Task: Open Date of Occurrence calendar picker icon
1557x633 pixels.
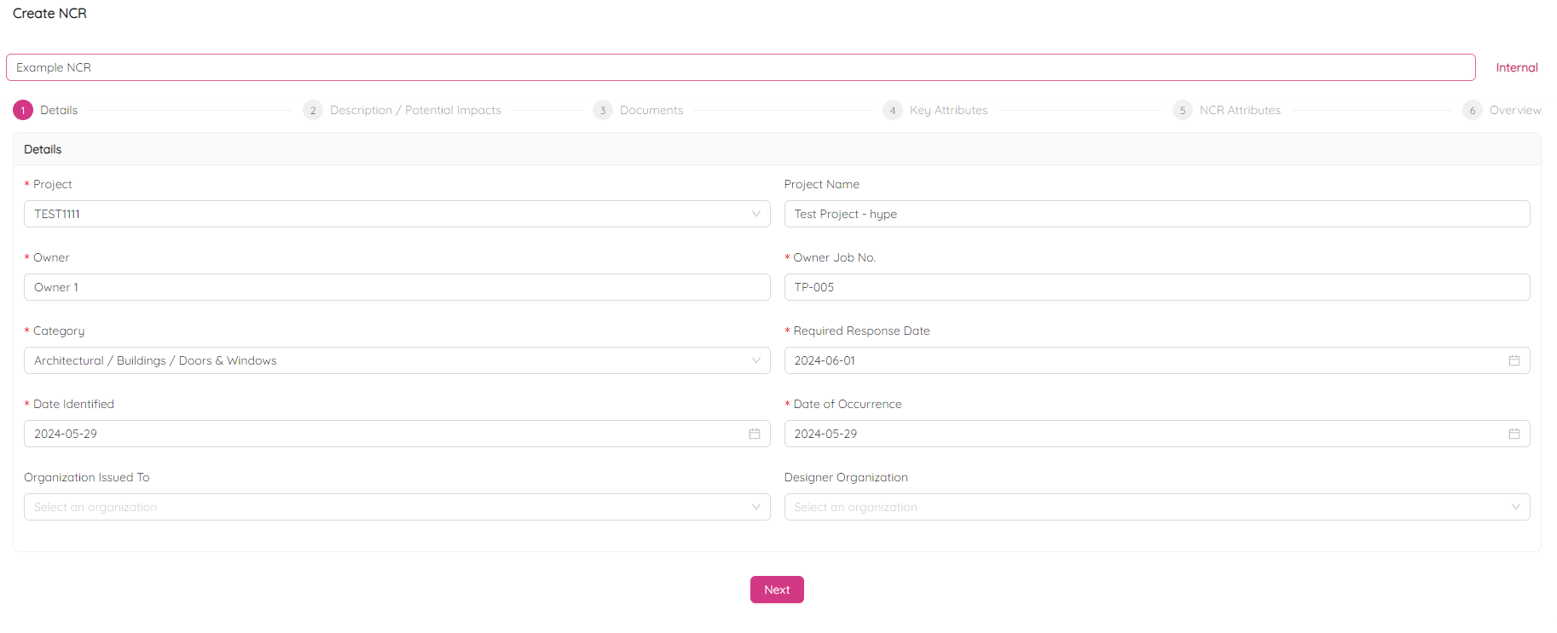Action: [1514, 434]
